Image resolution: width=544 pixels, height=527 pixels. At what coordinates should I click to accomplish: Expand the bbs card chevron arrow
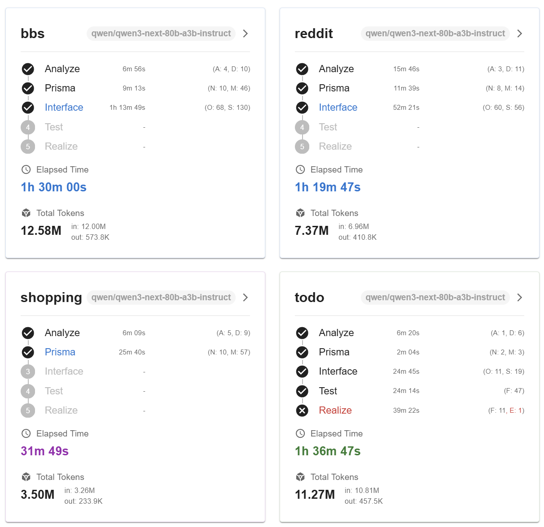tap(246, 34)
